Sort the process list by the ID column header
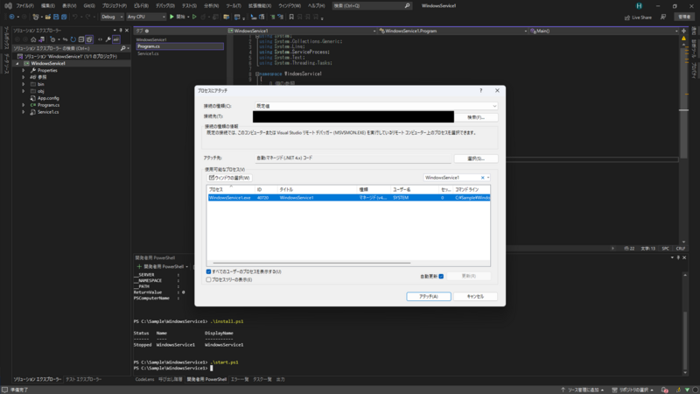The image size is (700, 394). 266,189
